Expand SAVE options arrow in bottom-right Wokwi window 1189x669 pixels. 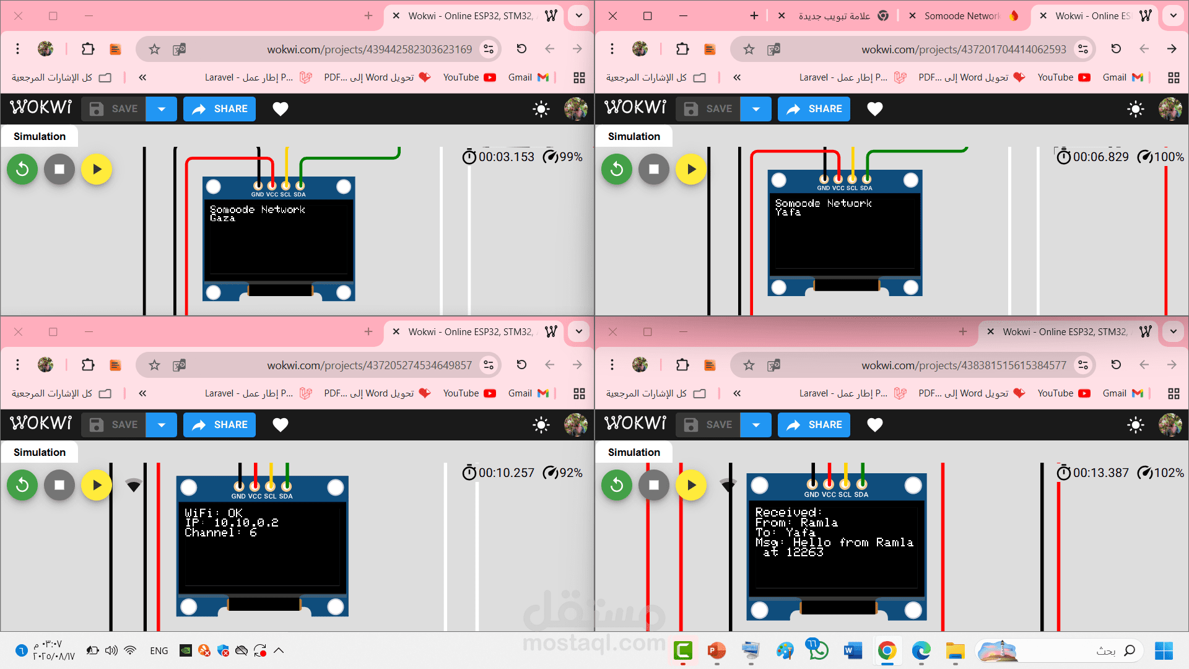[756, 425]
